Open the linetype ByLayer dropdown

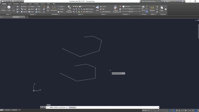131,12
